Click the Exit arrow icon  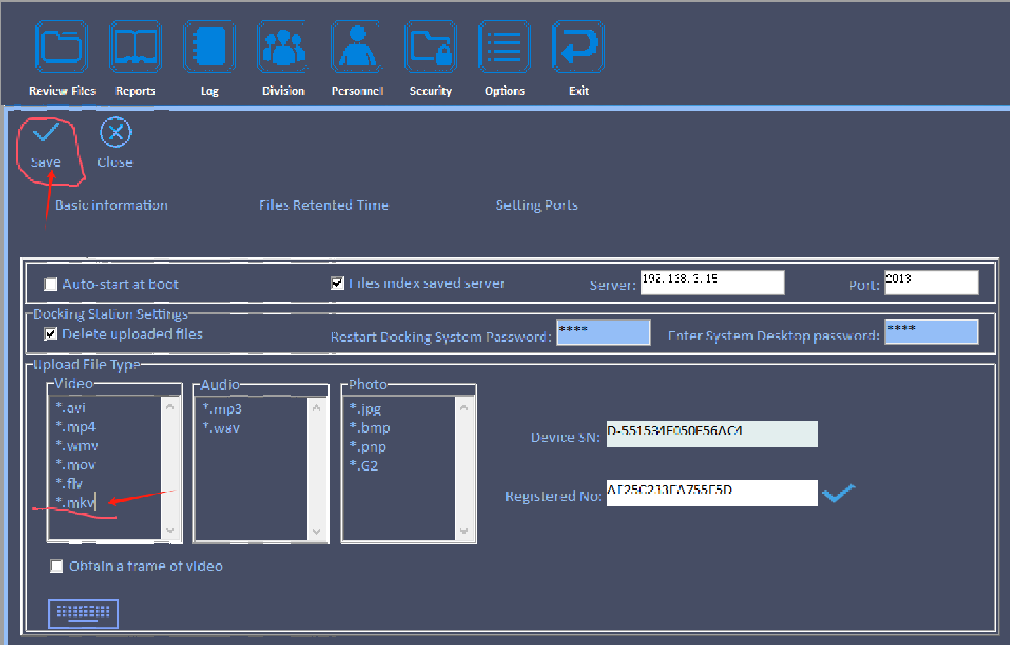click(x=578, y=47)
